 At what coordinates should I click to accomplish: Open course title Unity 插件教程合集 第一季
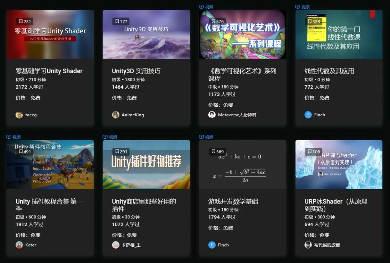(x=49, y=205)
